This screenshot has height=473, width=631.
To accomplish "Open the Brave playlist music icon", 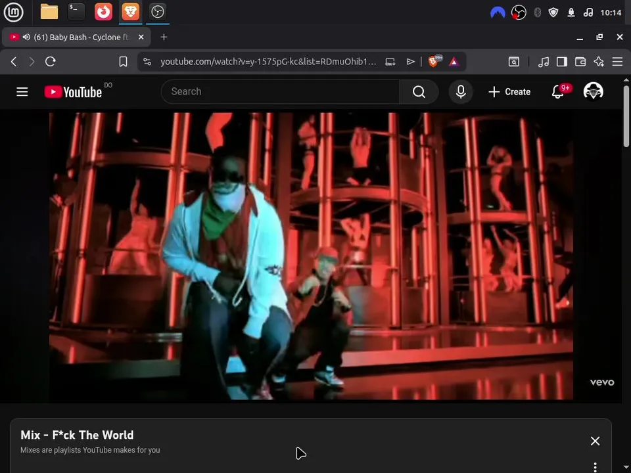I will [544, 62].
